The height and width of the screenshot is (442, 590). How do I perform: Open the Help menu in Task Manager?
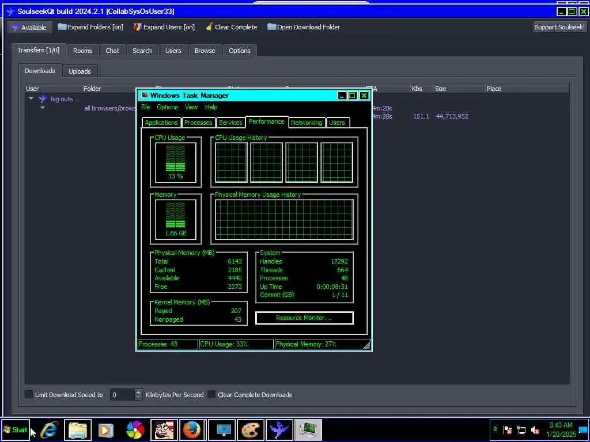click(211, 107)
